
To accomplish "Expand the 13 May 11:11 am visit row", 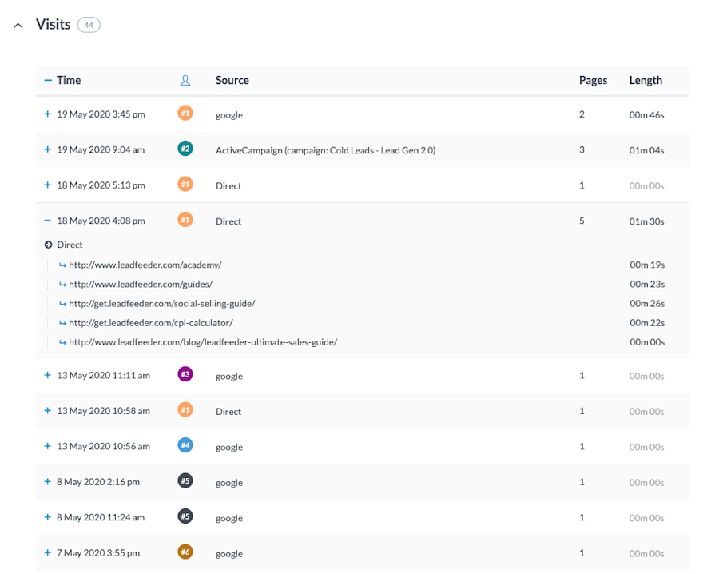I will click(x=47, y=374).
